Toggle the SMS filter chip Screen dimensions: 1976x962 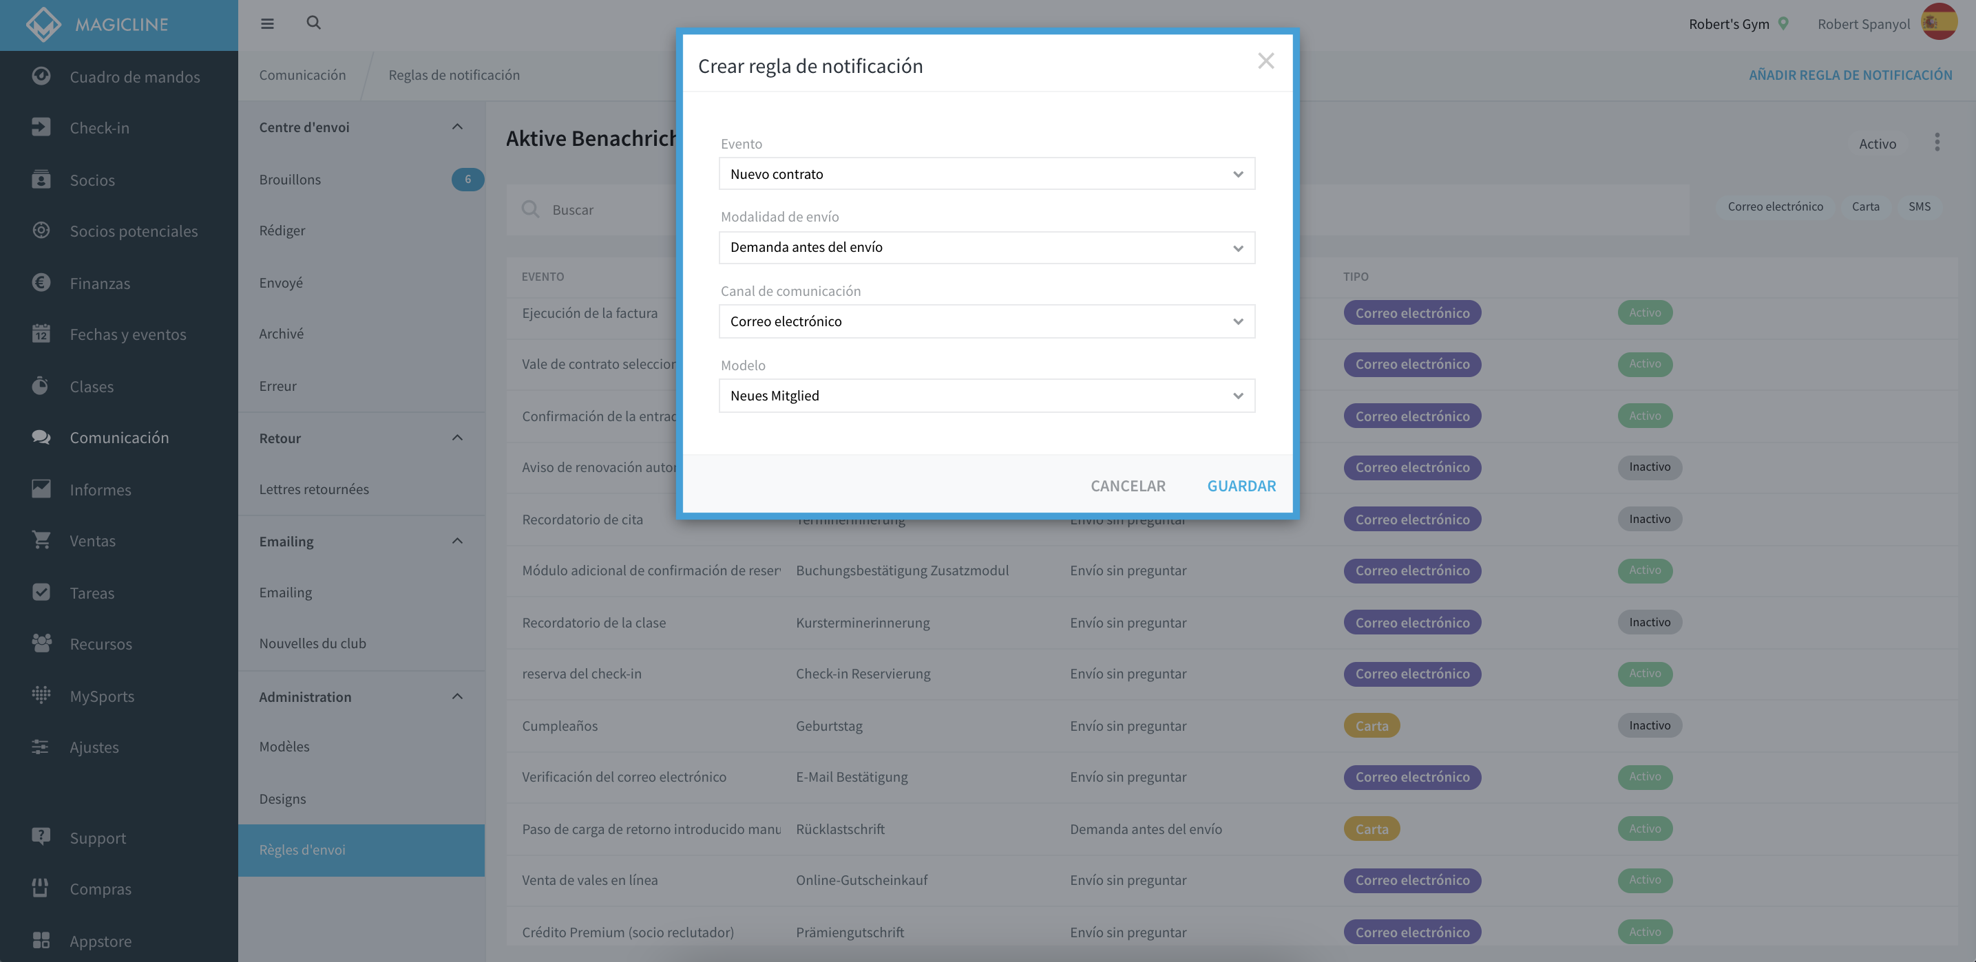pos(1920,206)
